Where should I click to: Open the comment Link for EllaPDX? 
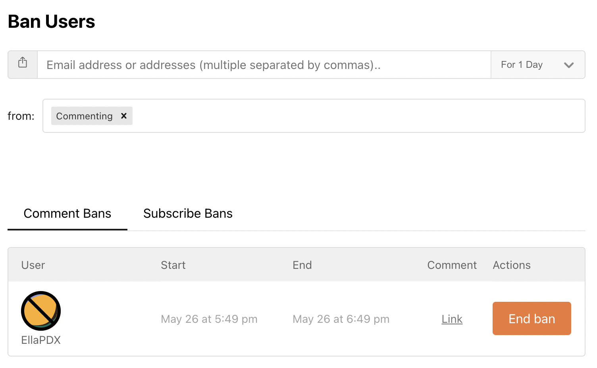452,319
